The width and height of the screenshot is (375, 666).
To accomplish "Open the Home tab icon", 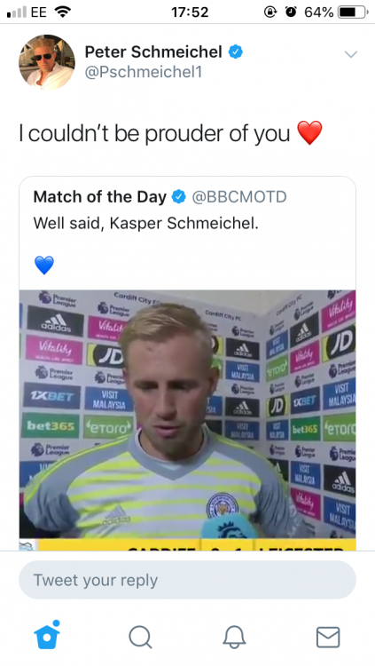I will coord(47,635).
